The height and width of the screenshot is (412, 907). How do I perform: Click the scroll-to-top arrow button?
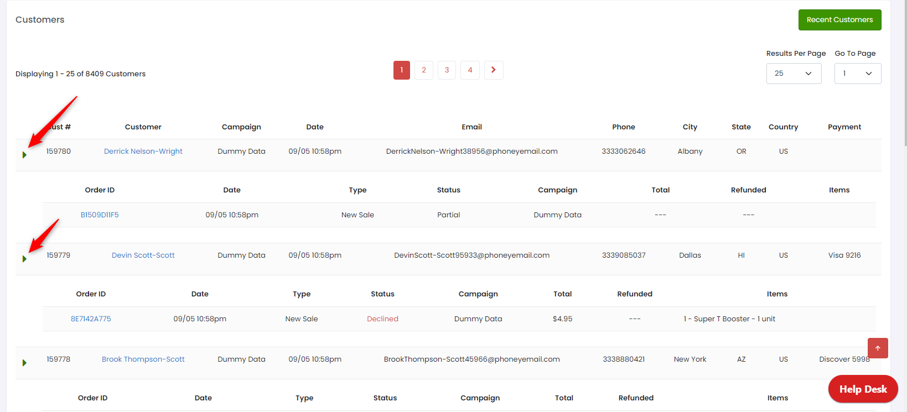[x=878, y=348]
